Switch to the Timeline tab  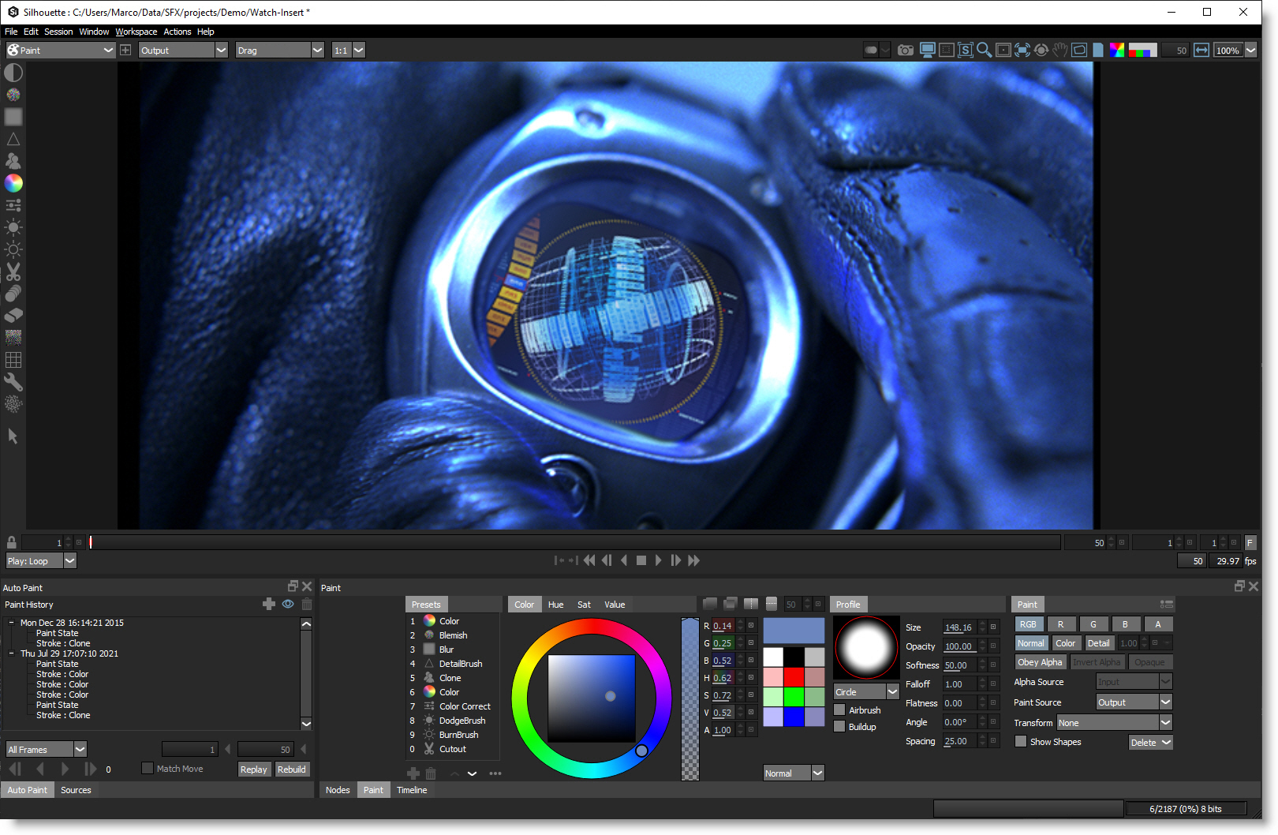[x=411, y=790]
